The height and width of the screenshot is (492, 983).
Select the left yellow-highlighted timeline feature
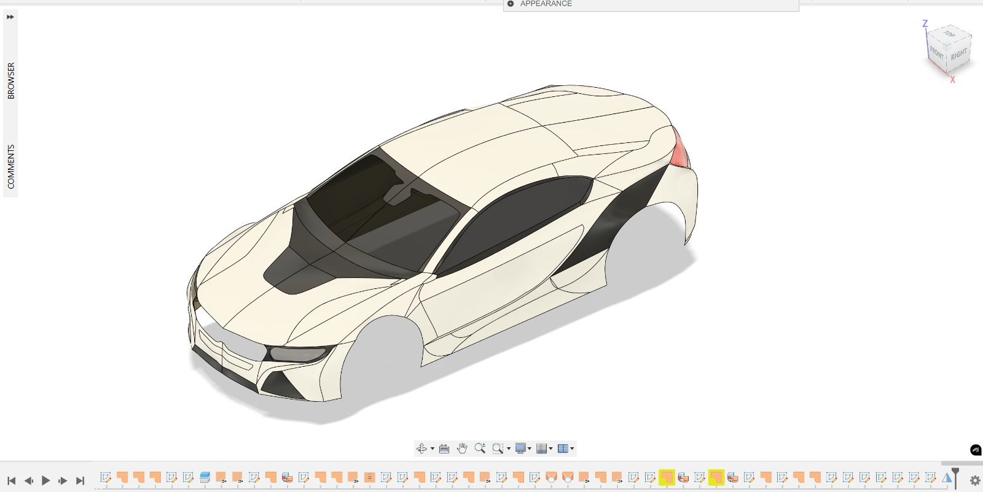pyautogui.click(x=666, y=477)
